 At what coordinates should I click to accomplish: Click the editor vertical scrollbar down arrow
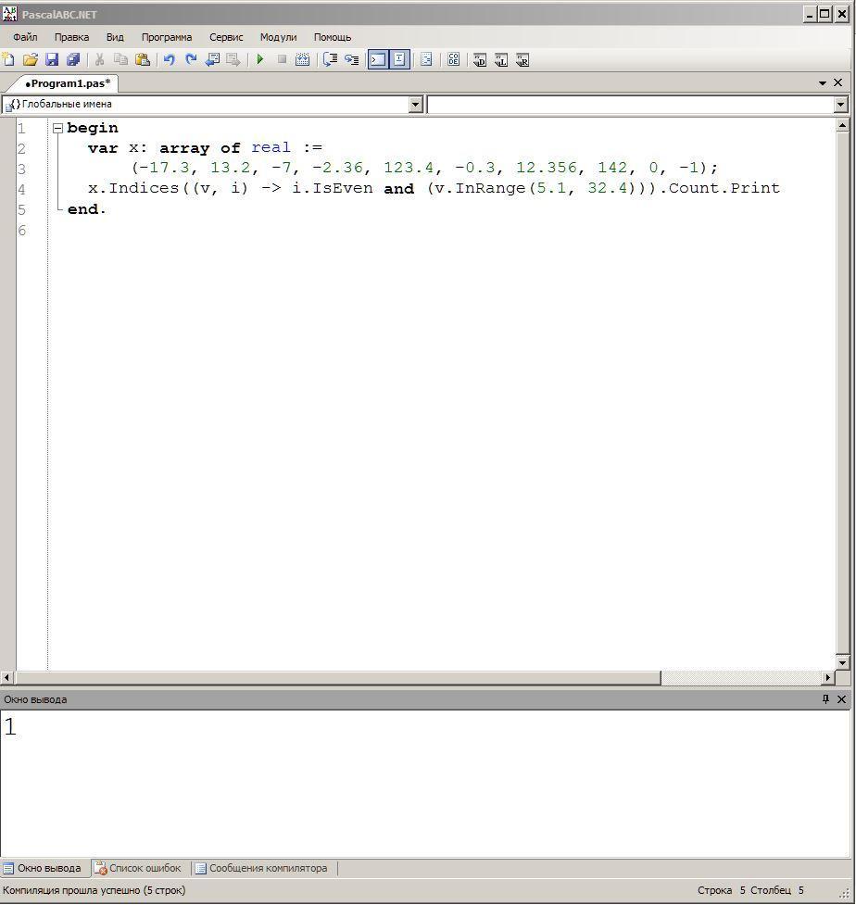(842, 663)
